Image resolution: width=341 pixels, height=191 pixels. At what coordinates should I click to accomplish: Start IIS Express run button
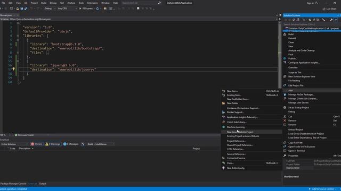click(86, 8)
